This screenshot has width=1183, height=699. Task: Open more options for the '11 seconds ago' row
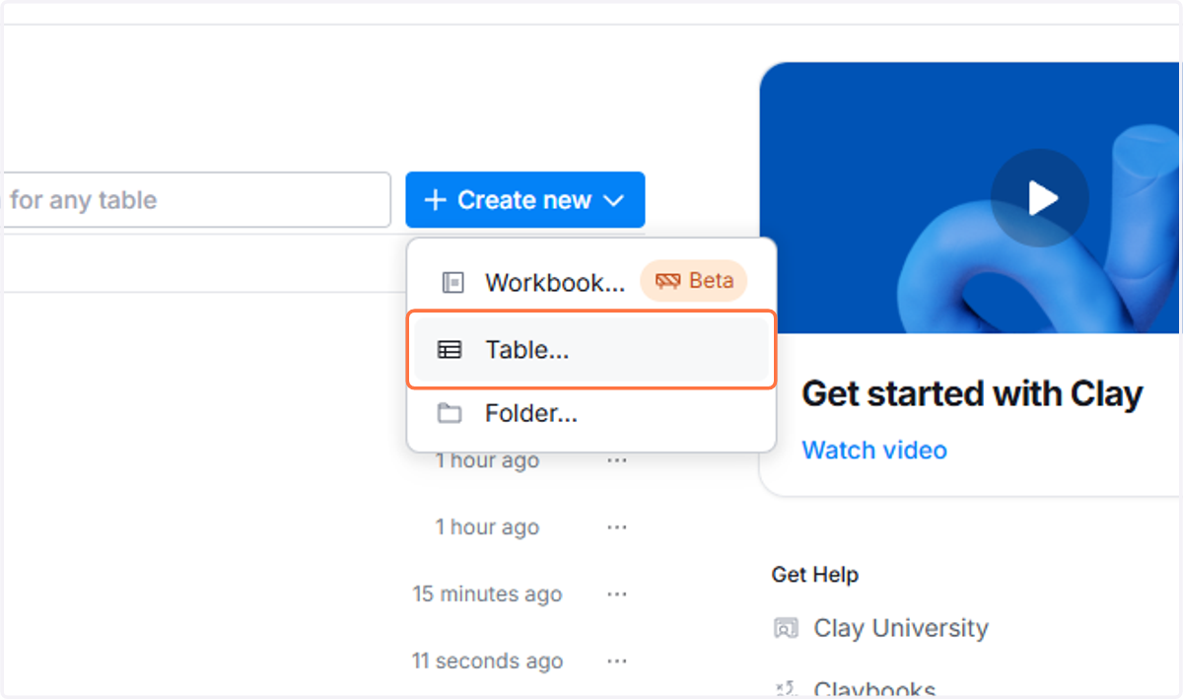pyautogui.click(x=617, y=662)
